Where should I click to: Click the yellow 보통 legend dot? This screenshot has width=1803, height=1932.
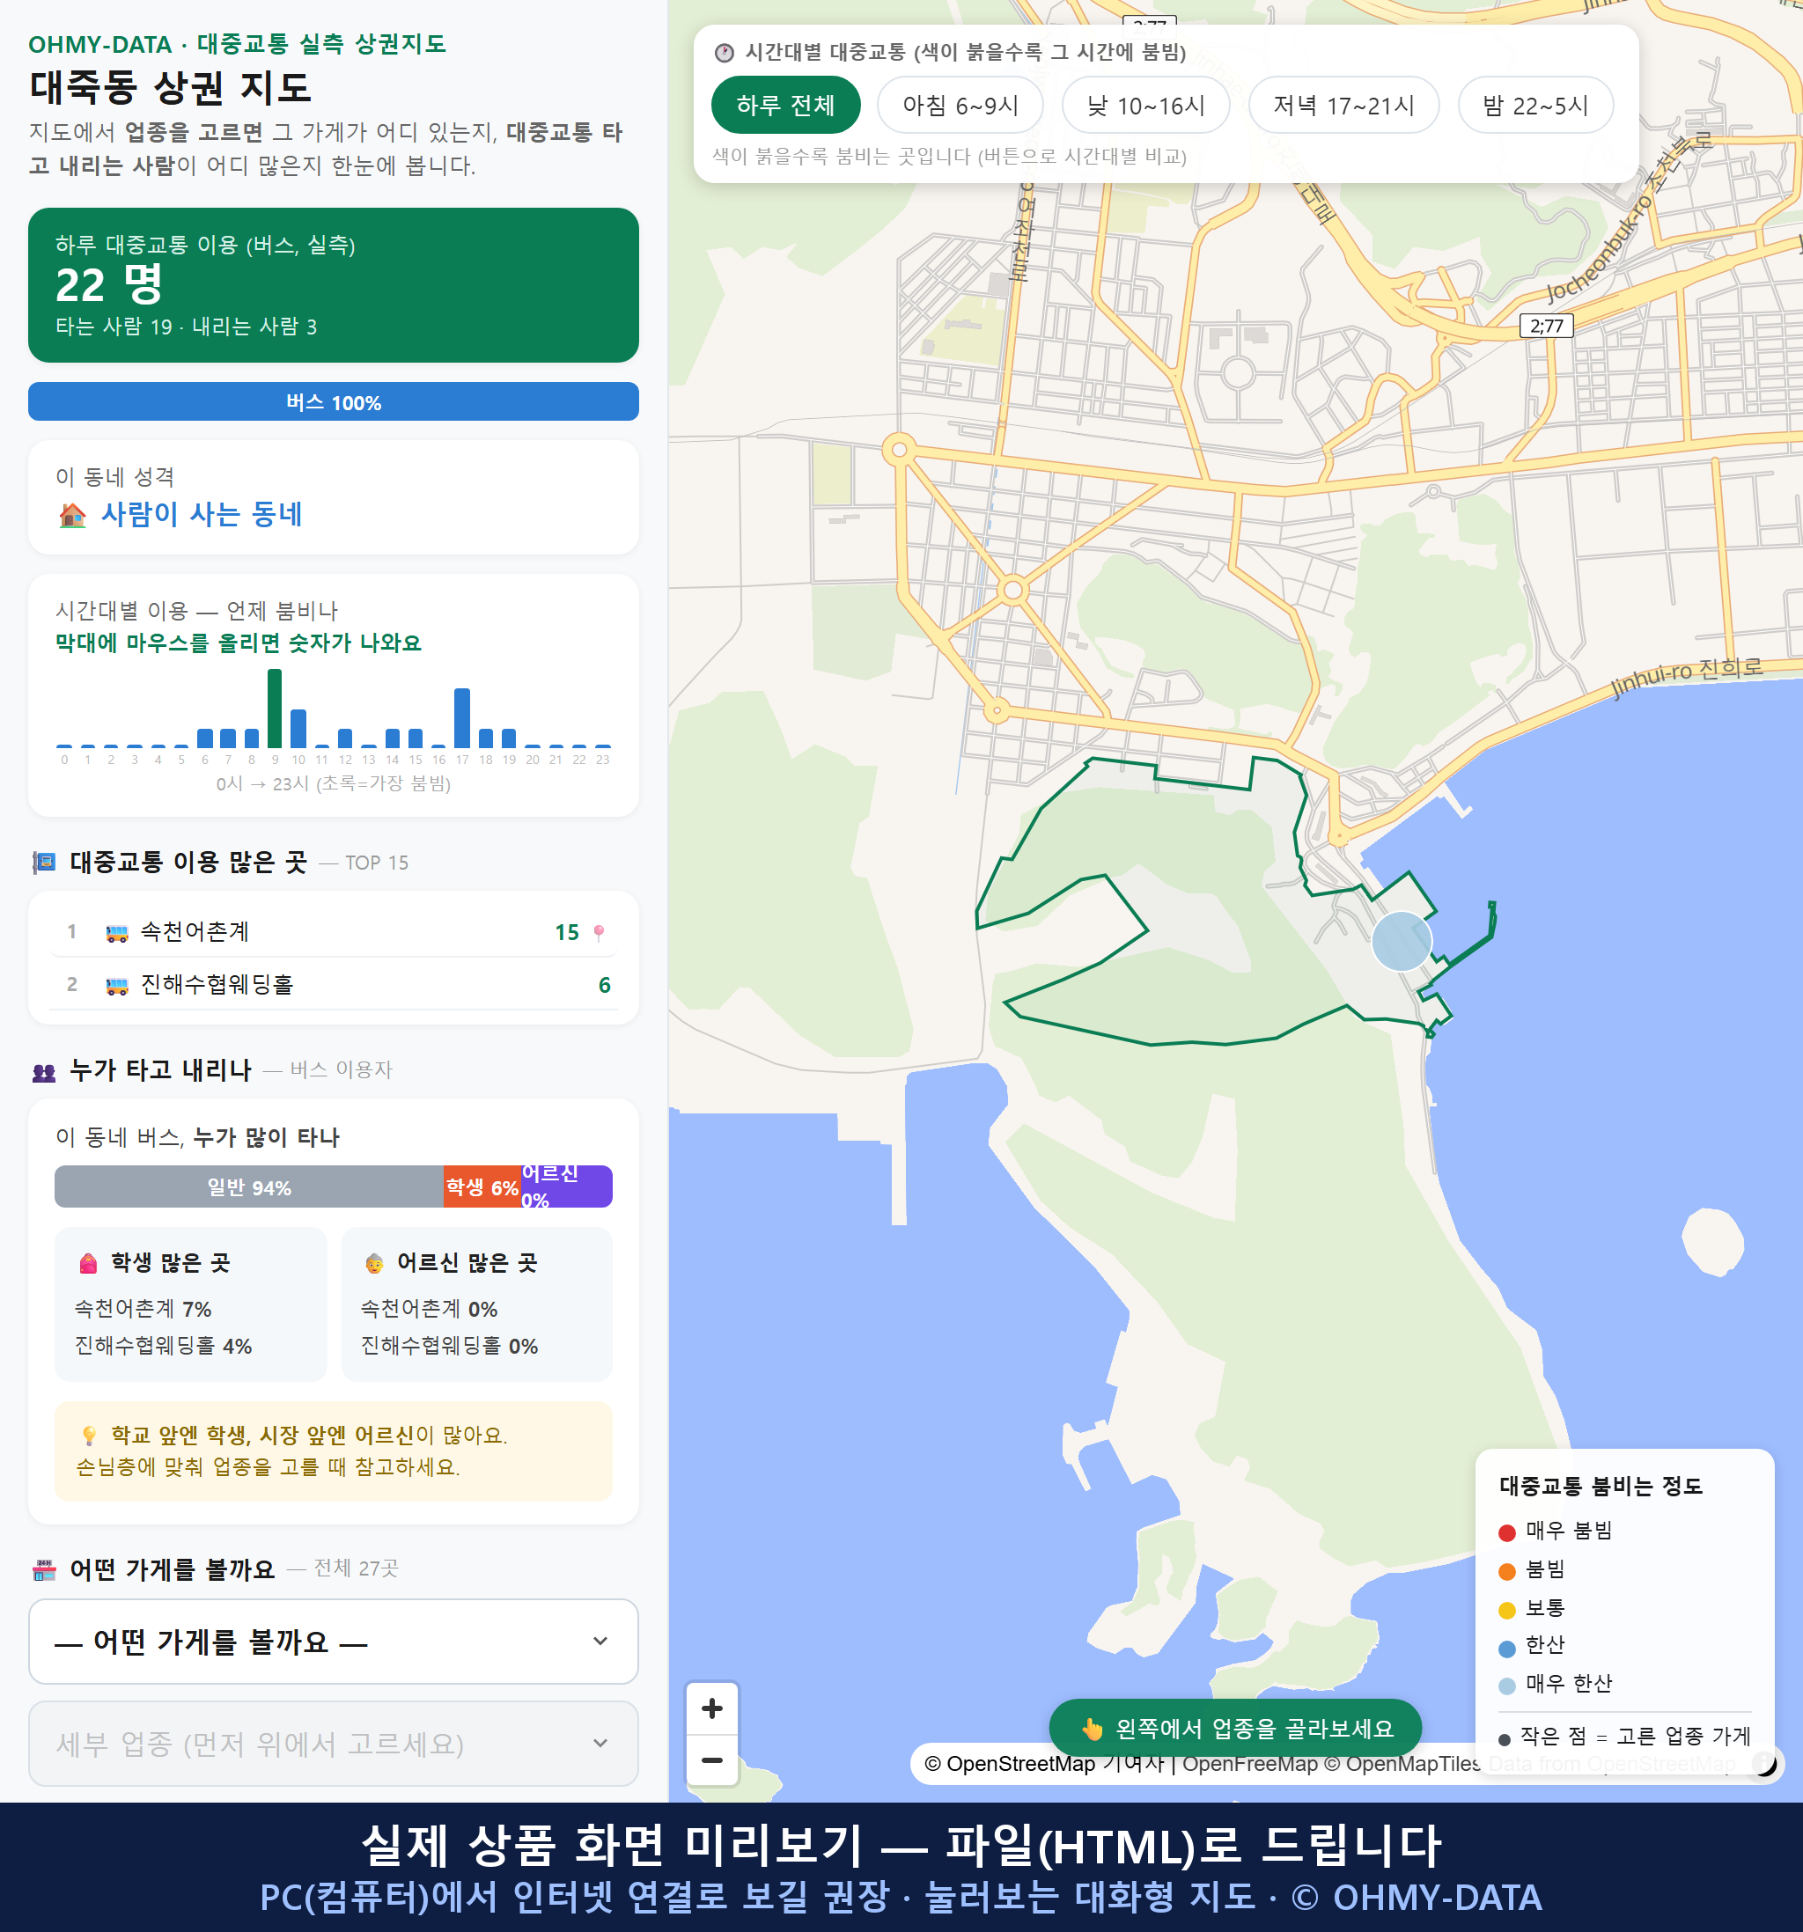(1506, 1611)
